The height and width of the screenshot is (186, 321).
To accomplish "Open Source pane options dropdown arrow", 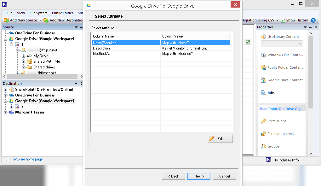I will click(x=76, y=27).
